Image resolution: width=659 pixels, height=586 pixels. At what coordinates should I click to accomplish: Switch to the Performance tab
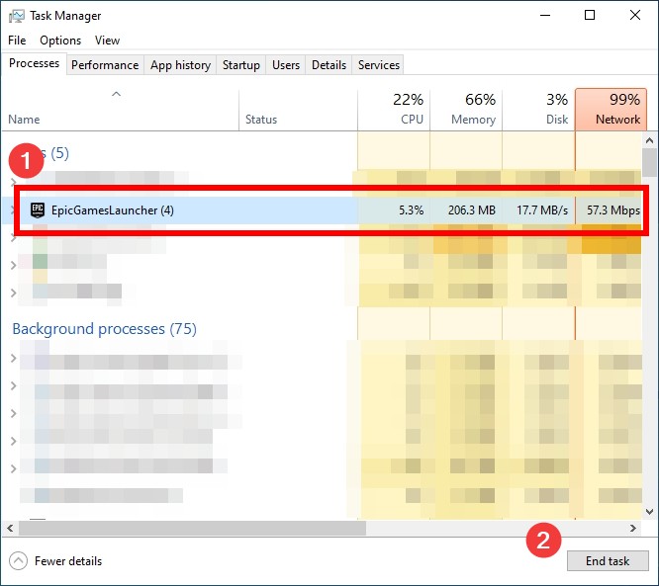(105, 65)
